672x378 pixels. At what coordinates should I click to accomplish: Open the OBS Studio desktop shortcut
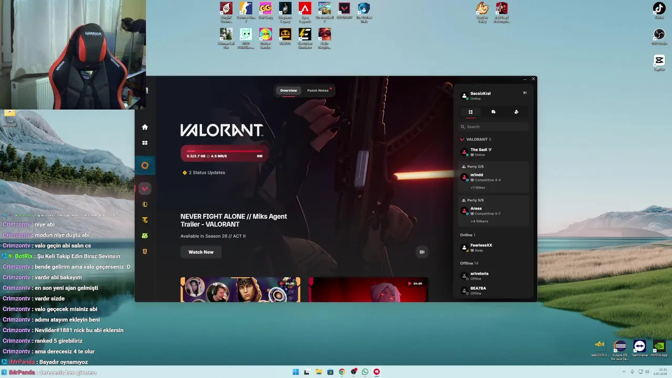click(x=659, y=37)
